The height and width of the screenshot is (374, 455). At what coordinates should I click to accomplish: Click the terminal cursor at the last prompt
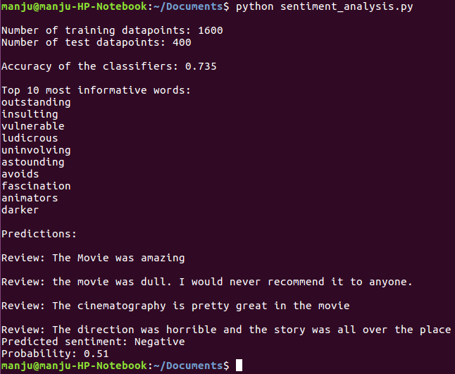(239, 366)
